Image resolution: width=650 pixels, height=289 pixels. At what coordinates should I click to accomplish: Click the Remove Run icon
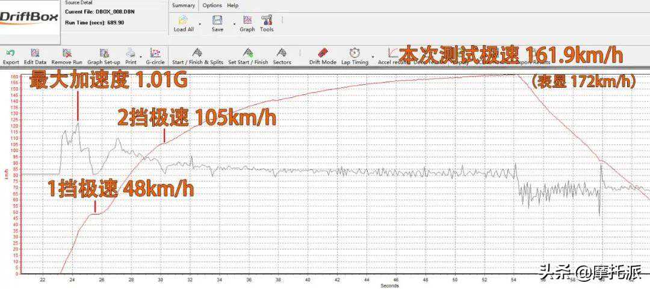(x=67, y=53)
